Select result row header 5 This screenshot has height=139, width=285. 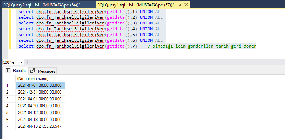pos(10,113)
